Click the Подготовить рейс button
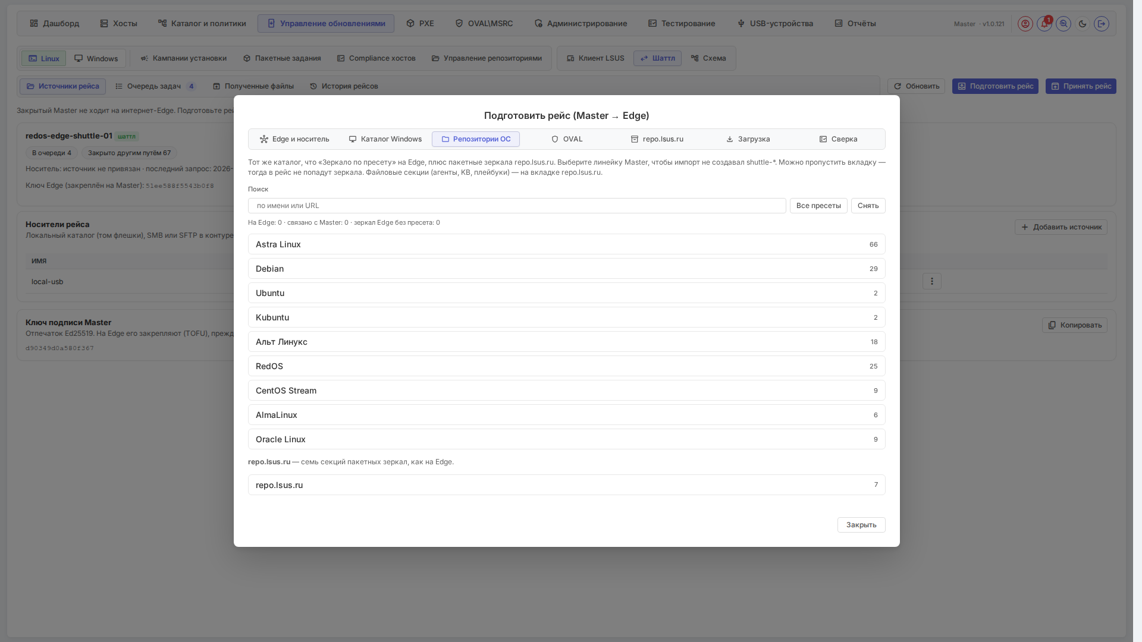This screenshot has width=1142, height=642. 995,86
